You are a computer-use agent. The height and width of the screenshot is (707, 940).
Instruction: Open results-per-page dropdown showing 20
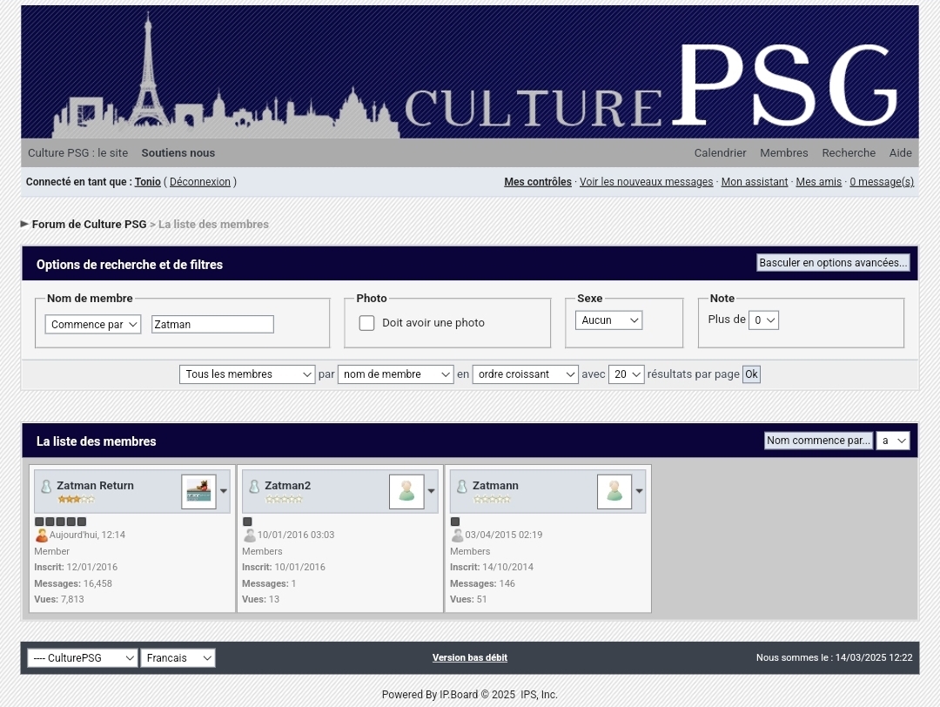coord(626,374)
